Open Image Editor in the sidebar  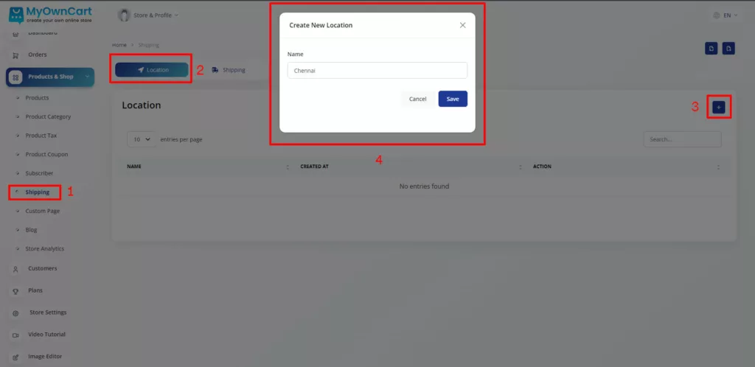[x=45, y=357]
